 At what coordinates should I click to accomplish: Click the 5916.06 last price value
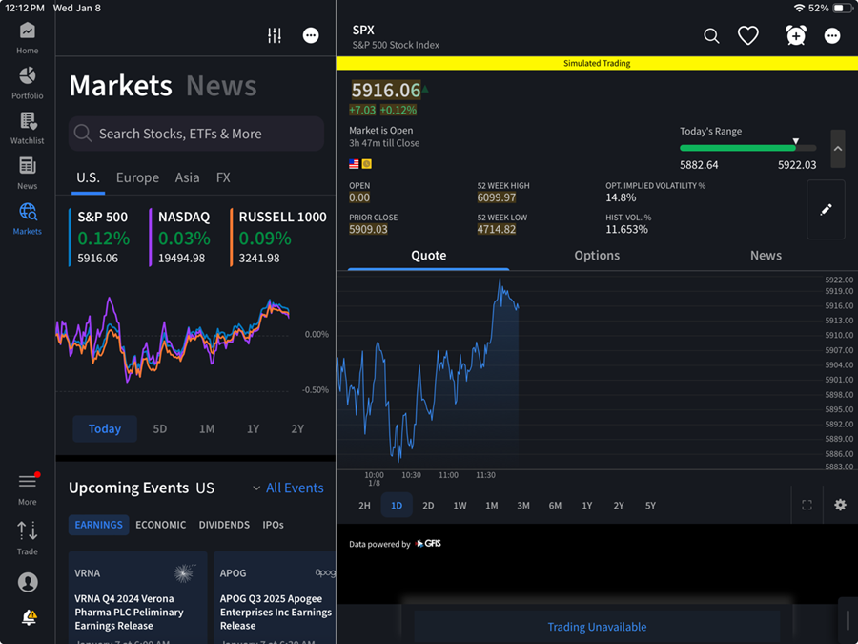coord(386,91)
